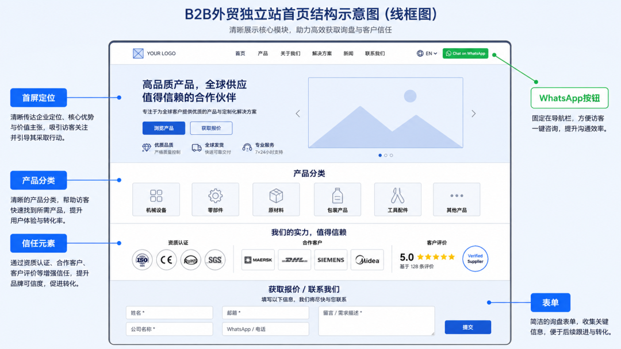Click the Verified Supplier badge
621x349 pixels.
click(476, 258)
